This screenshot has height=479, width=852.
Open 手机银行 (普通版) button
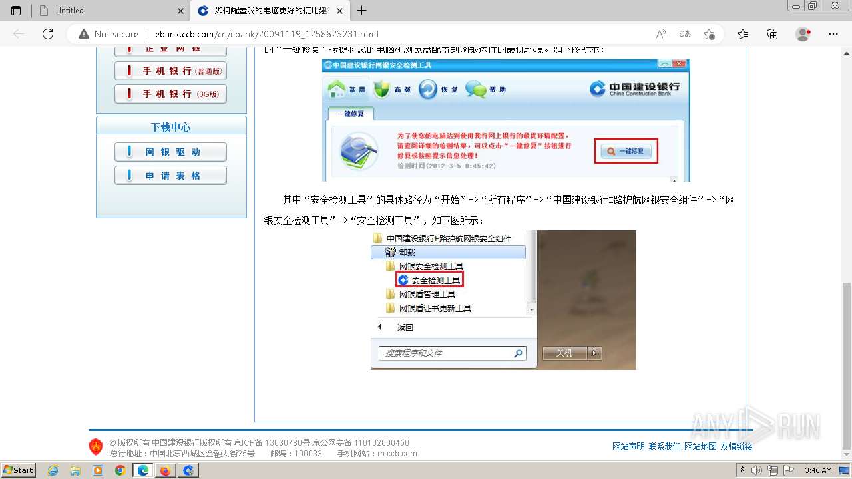click(x=170, y=71)
